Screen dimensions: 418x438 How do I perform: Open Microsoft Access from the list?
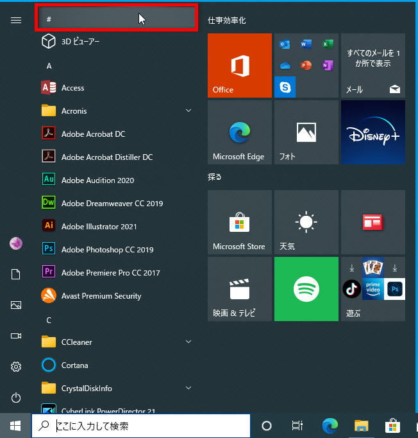pos(72,88)
